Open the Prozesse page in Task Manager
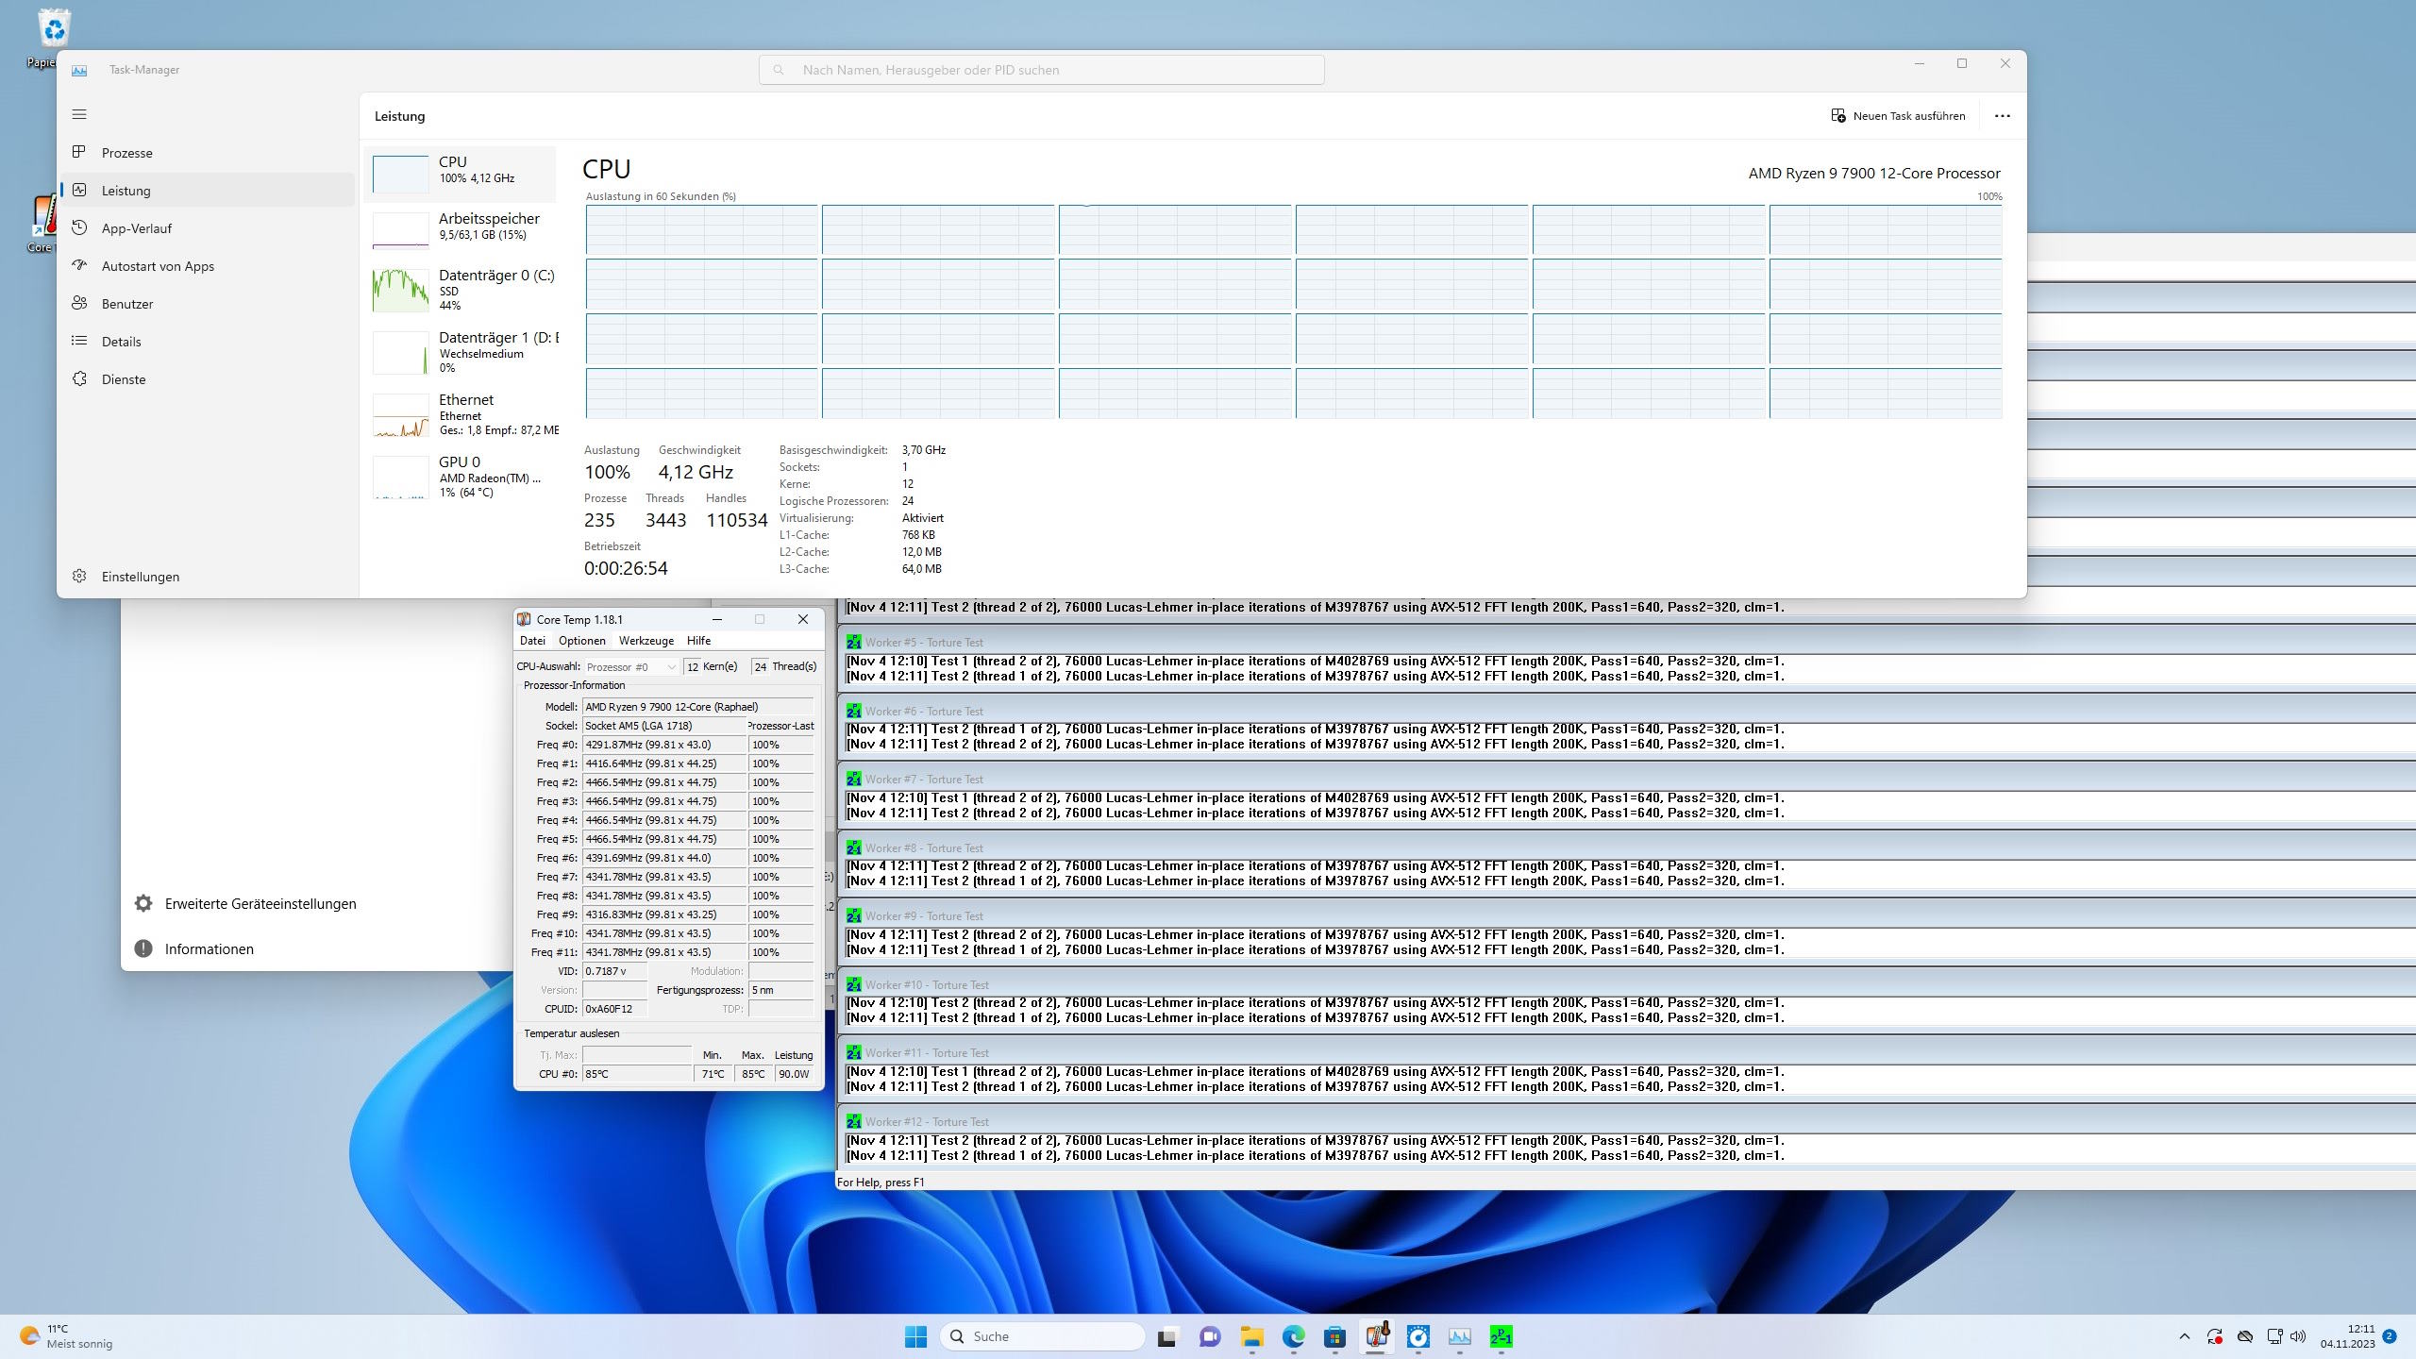Viewport: 2416px width, 1359px height. click(x=126, y=153)
